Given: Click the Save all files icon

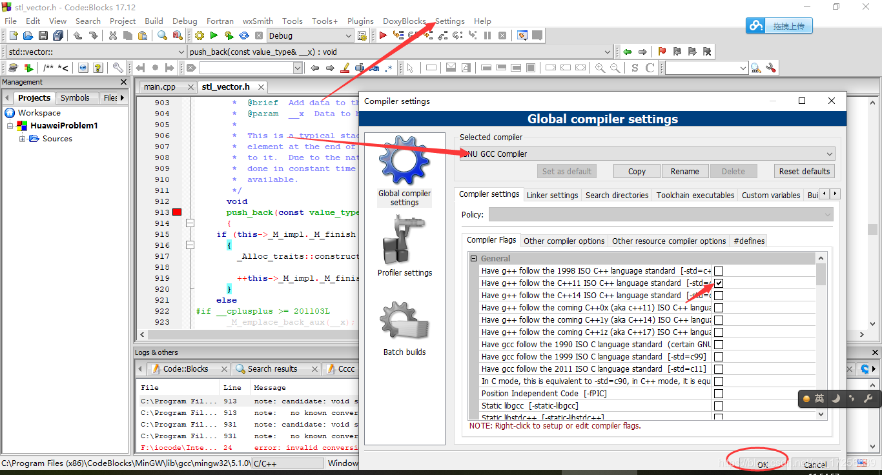Looking at the screenshot, I should pyautogui.click(x=57, y=35).
